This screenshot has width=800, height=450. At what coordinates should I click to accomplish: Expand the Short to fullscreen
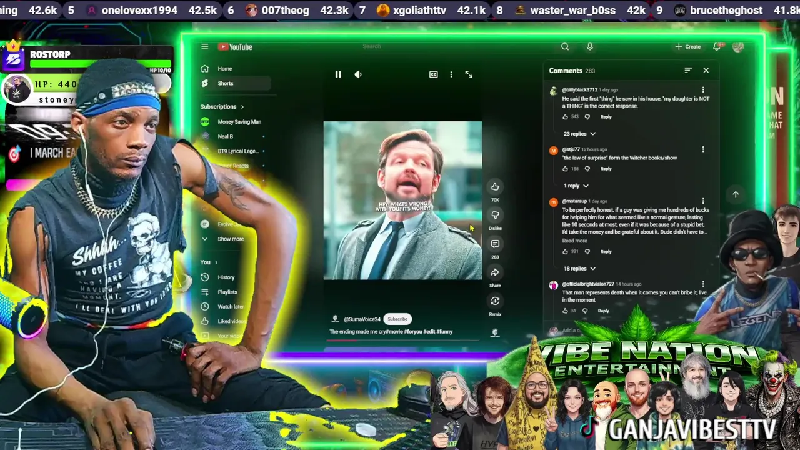(x=469, y=74)
